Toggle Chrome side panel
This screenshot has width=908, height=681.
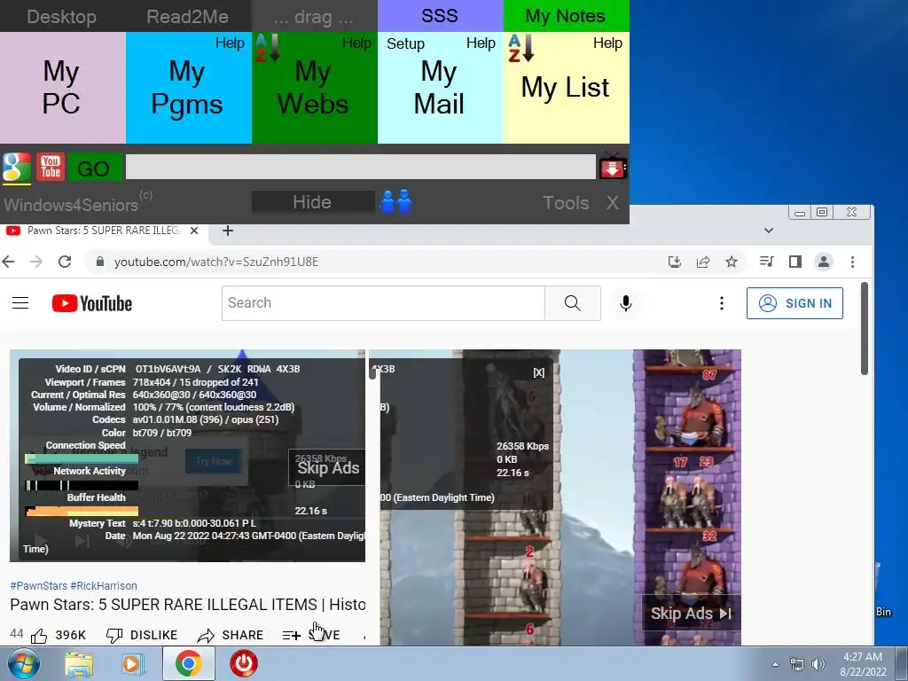click(x=795, y=262)
